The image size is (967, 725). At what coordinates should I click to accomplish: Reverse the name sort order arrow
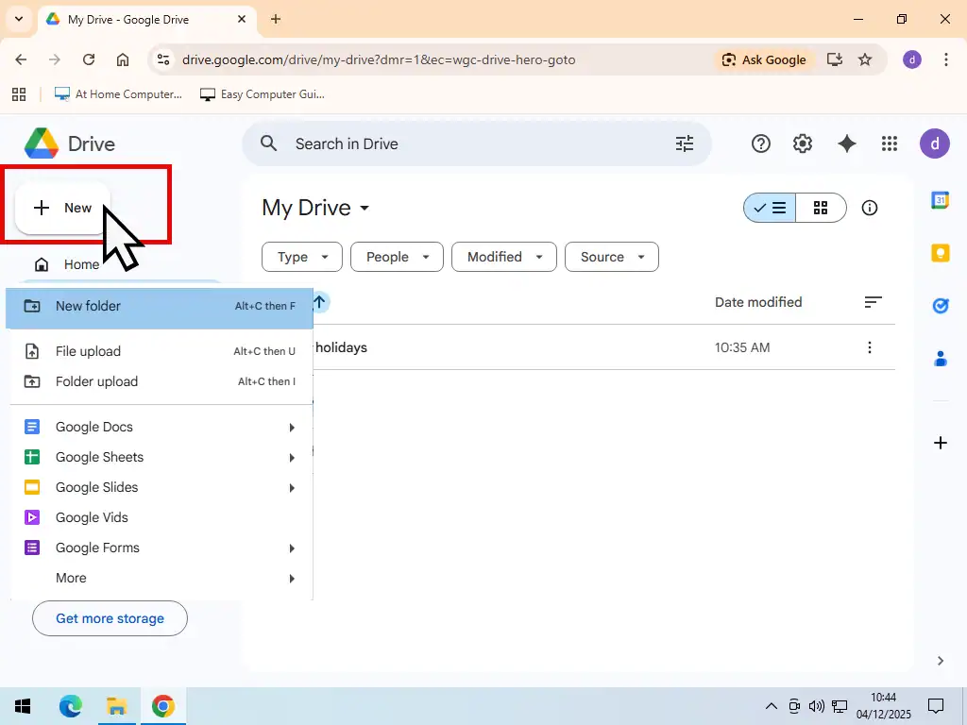point(318,302)
